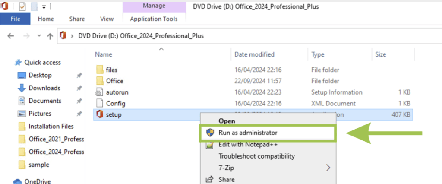Click the Config blank page icon
Screen dimensions: 442x184
(100, 104)
